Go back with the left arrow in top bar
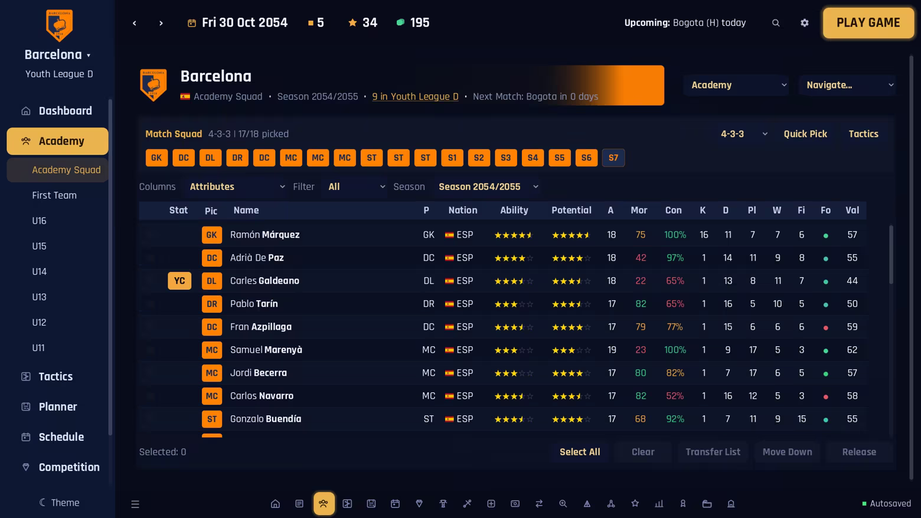The image size is (921, 518). (x=135, y=23)
